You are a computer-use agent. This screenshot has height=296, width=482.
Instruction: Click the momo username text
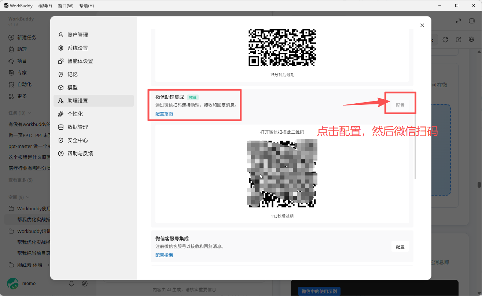coord(29,283)
